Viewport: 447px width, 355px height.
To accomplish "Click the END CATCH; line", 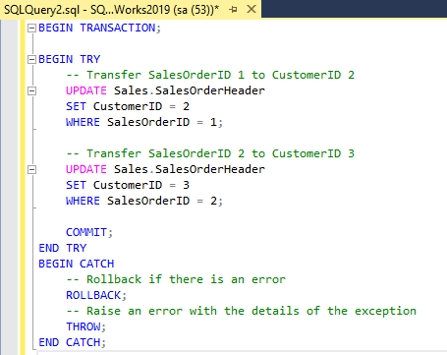I will click(72, 342).
